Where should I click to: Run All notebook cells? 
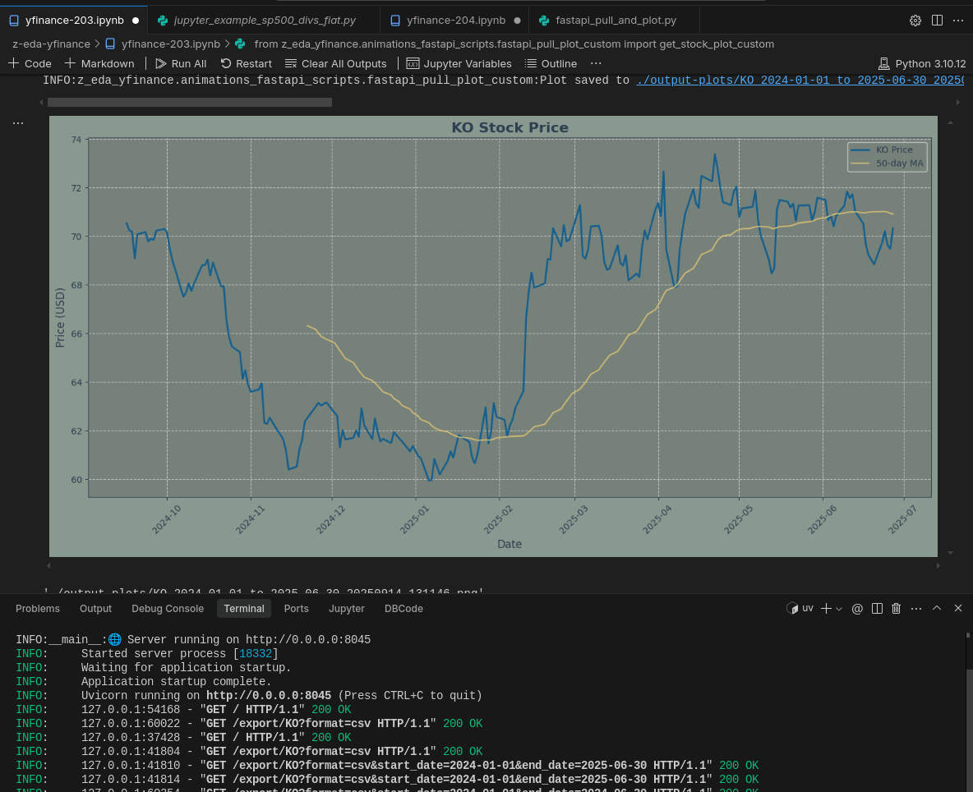[x=181, y=63]
